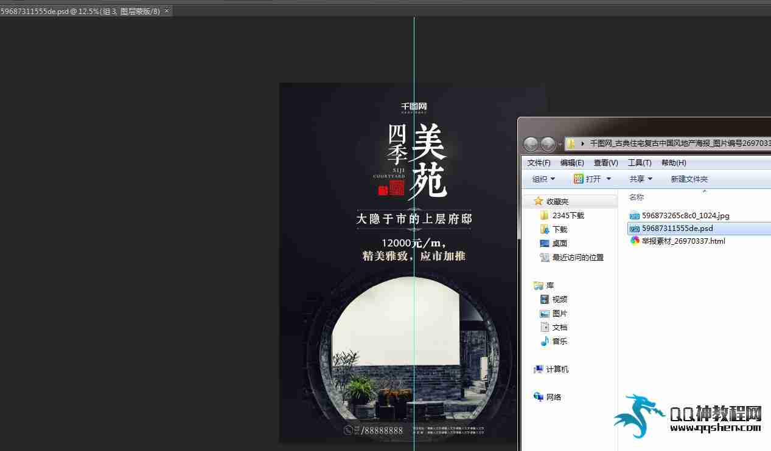Open the 组织 dropdown
Screen dimensions: 771x451
click(x=543, y=179)
